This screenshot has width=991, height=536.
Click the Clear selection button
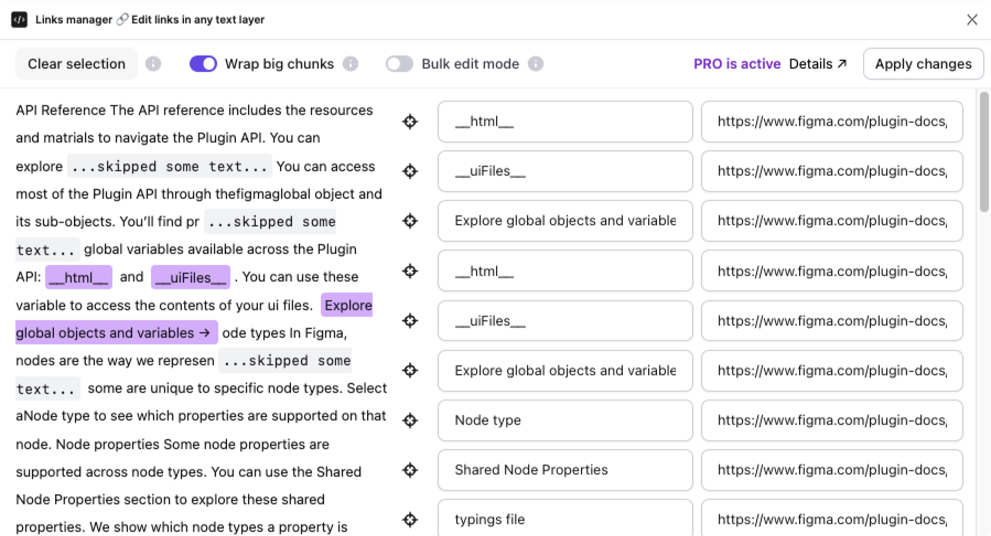76,63
